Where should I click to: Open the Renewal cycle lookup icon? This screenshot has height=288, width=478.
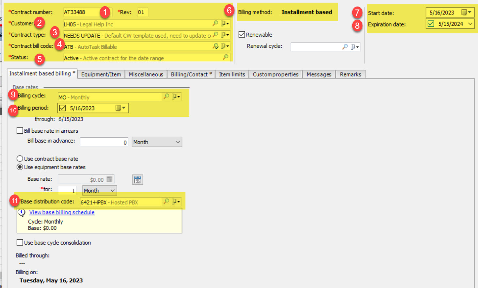click(345, 47)
